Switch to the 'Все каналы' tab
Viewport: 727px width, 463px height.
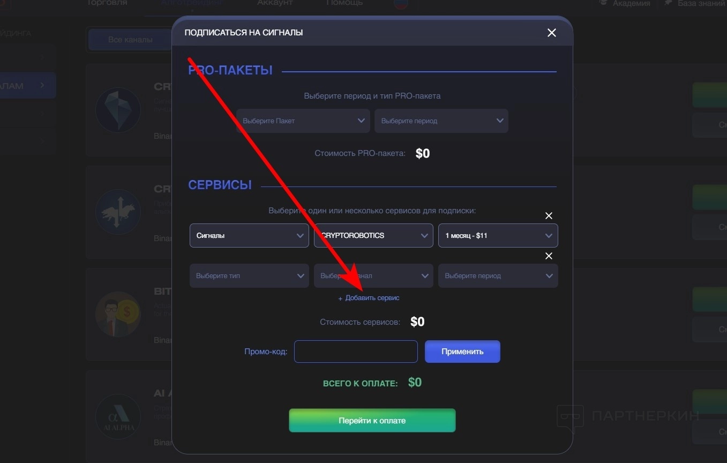pyautogui.click(x=130, y=40)
